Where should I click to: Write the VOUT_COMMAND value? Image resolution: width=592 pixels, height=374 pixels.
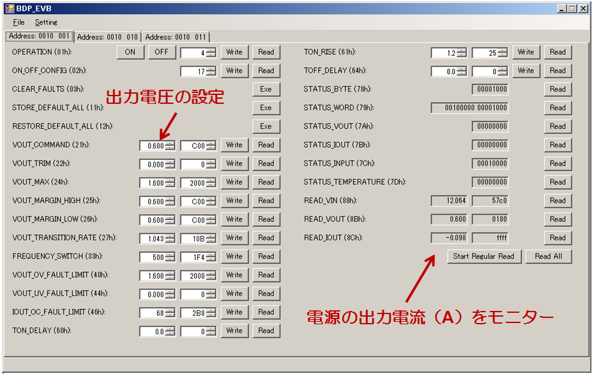pyautogui.click(x=234, y=145)
